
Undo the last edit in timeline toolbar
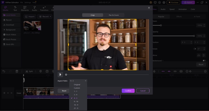4,71
